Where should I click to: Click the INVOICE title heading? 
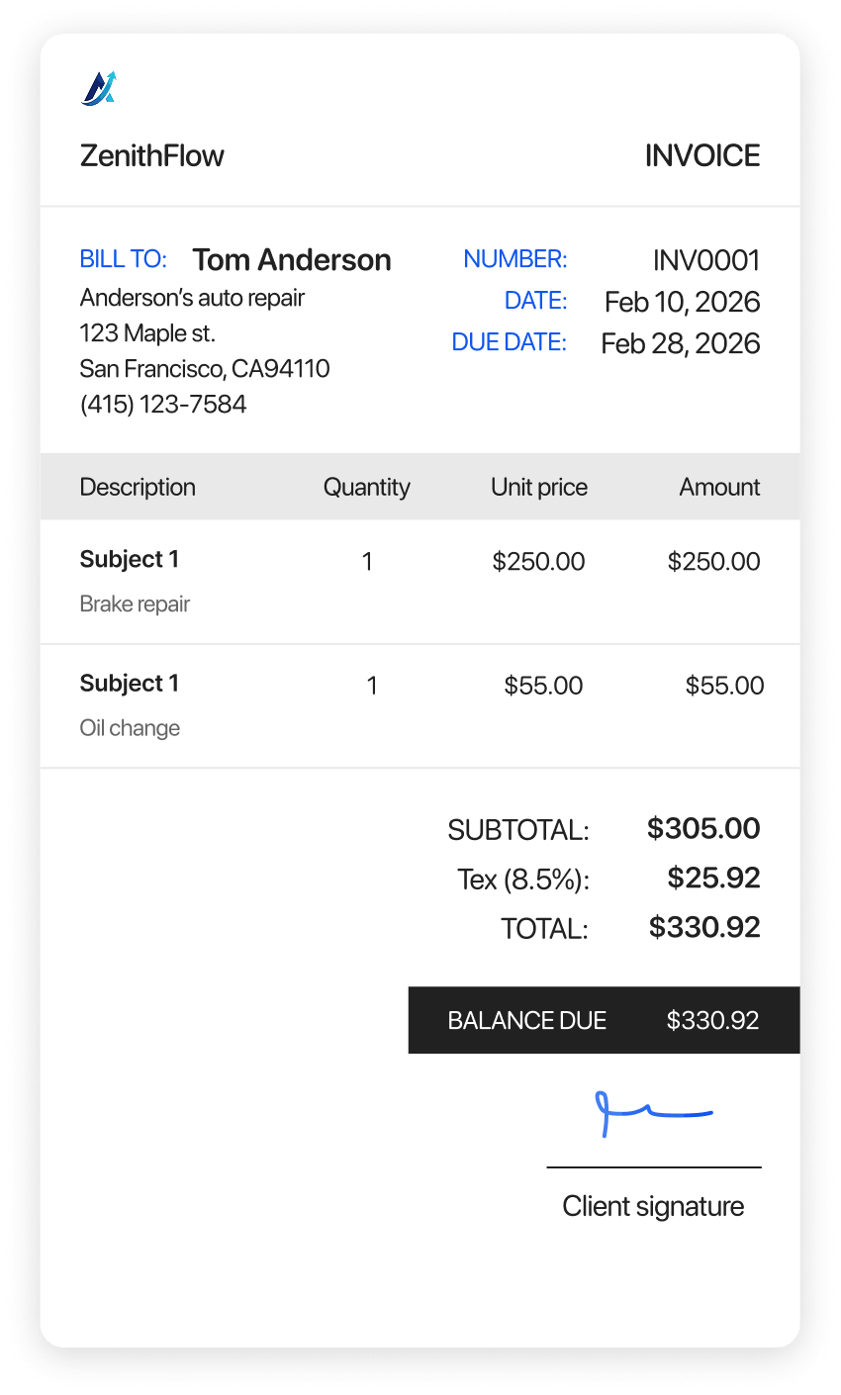tap(702, 155)
